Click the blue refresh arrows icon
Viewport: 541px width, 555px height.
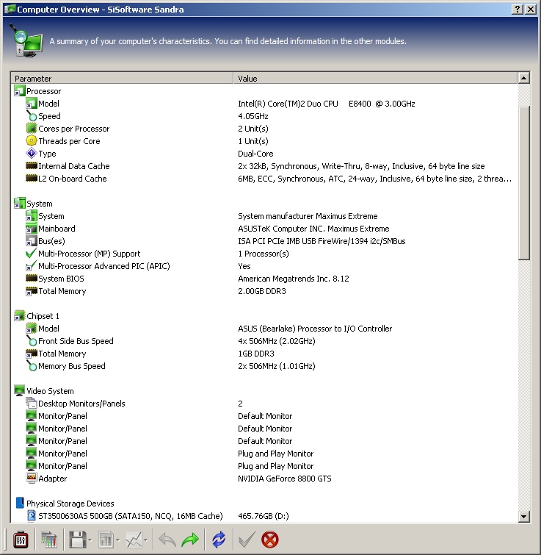coord(219,540)
